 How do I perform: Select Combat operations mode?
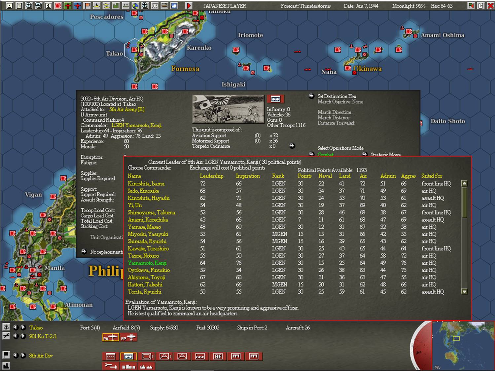click(x=326, y=155)
